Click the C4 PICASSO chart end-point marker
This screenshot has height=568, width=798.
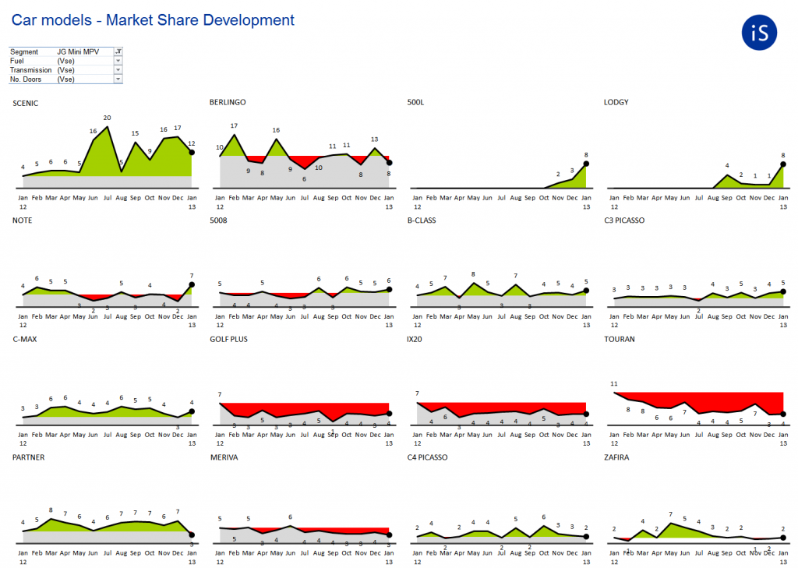(x=586, y=536)
